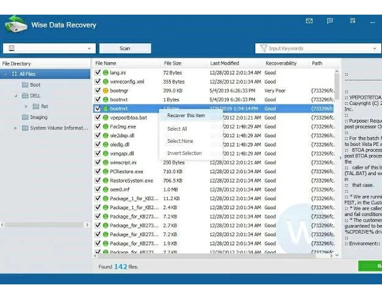Click the directory tree right scroll arrow
382x299 pixels.
87,225
